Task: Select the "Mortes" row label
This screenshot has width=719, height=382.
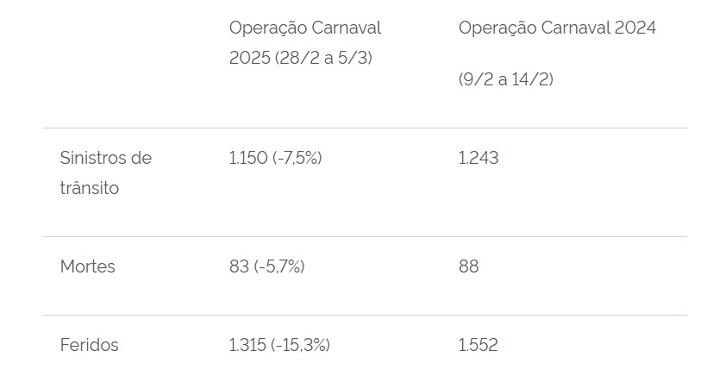Action: point(87,267)
